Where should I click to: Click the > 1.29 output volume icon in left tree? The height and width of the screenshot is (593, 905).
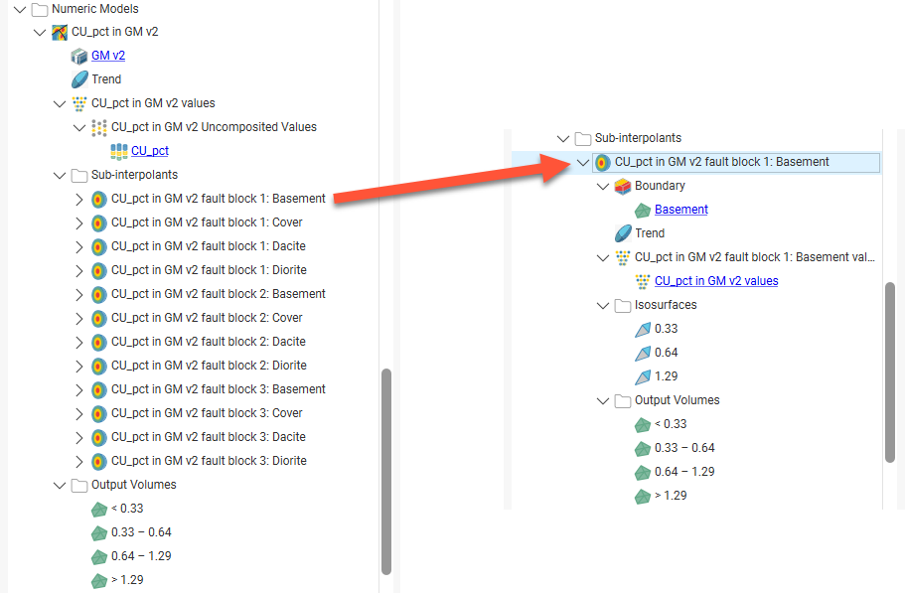(x=99, y=580)
